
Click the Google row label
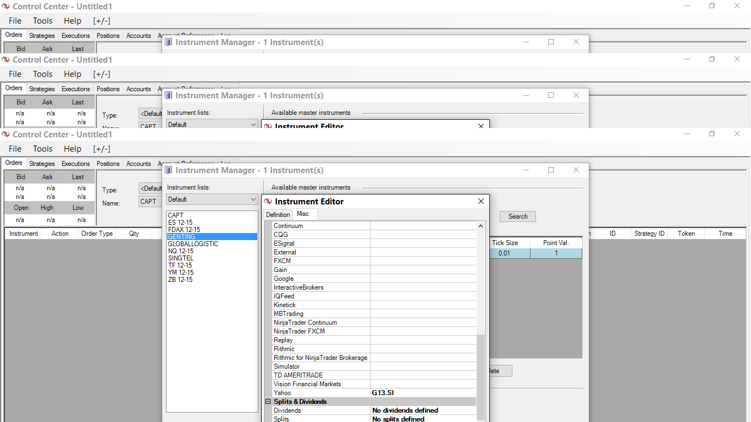coord(284,279)
